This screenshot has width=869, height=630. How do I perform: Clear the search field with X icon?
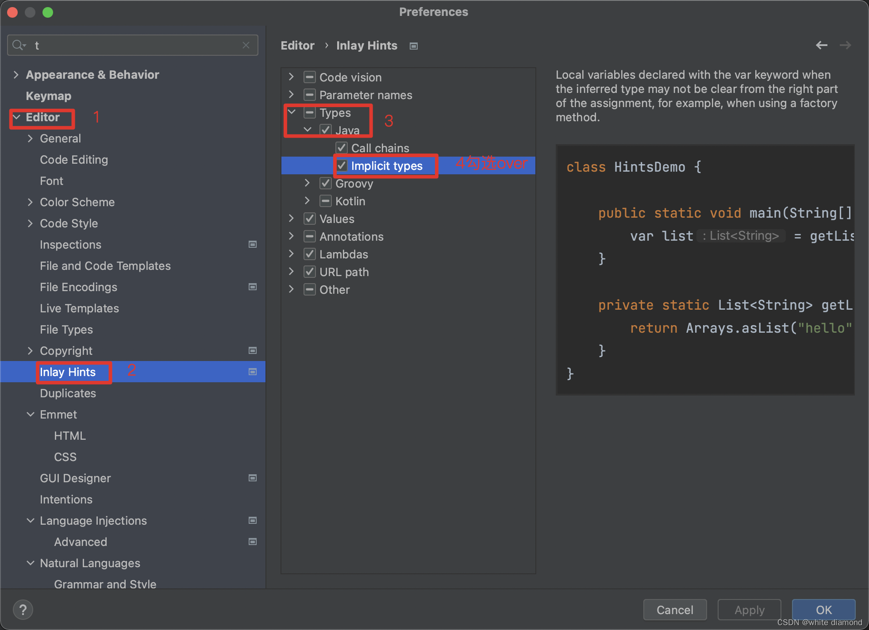pyautogui.click(x=246, y=45)
